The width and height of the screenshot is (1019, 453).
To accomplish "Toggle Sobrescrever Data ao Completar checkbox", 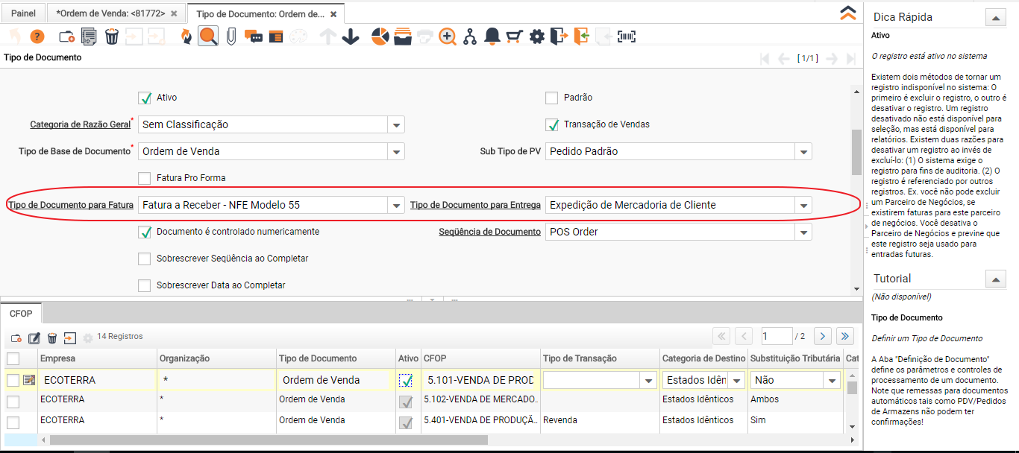I will click(x=145, y=285).
